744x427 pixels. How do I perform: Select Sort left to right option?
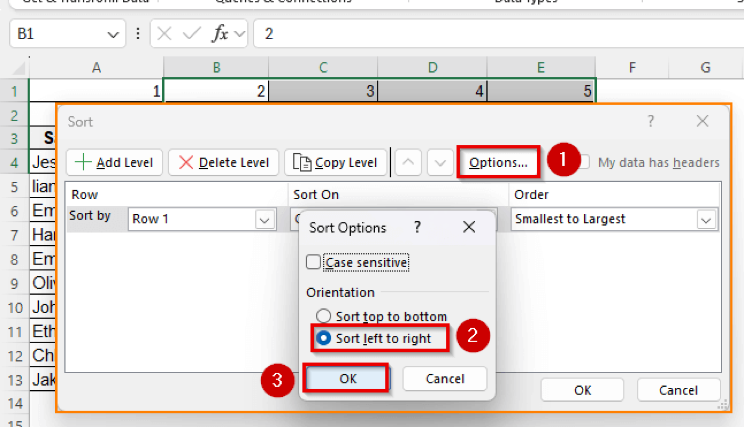pyautogui.click(x=324, y=338)
